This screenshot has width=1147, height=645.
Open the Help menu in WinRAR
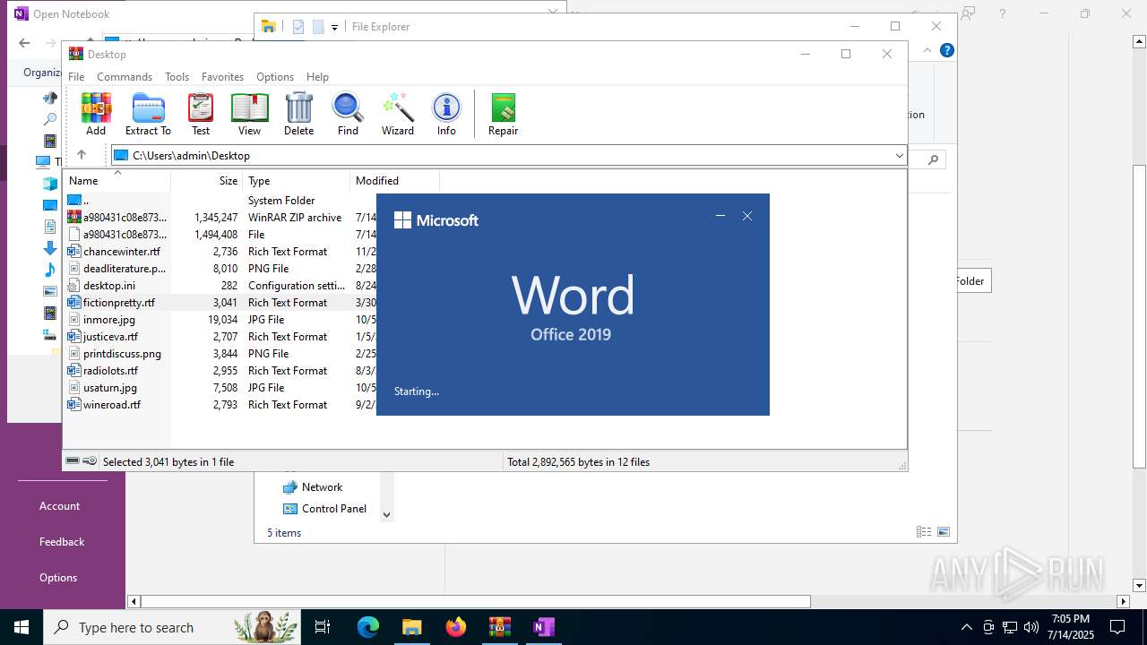coord(317,77)
